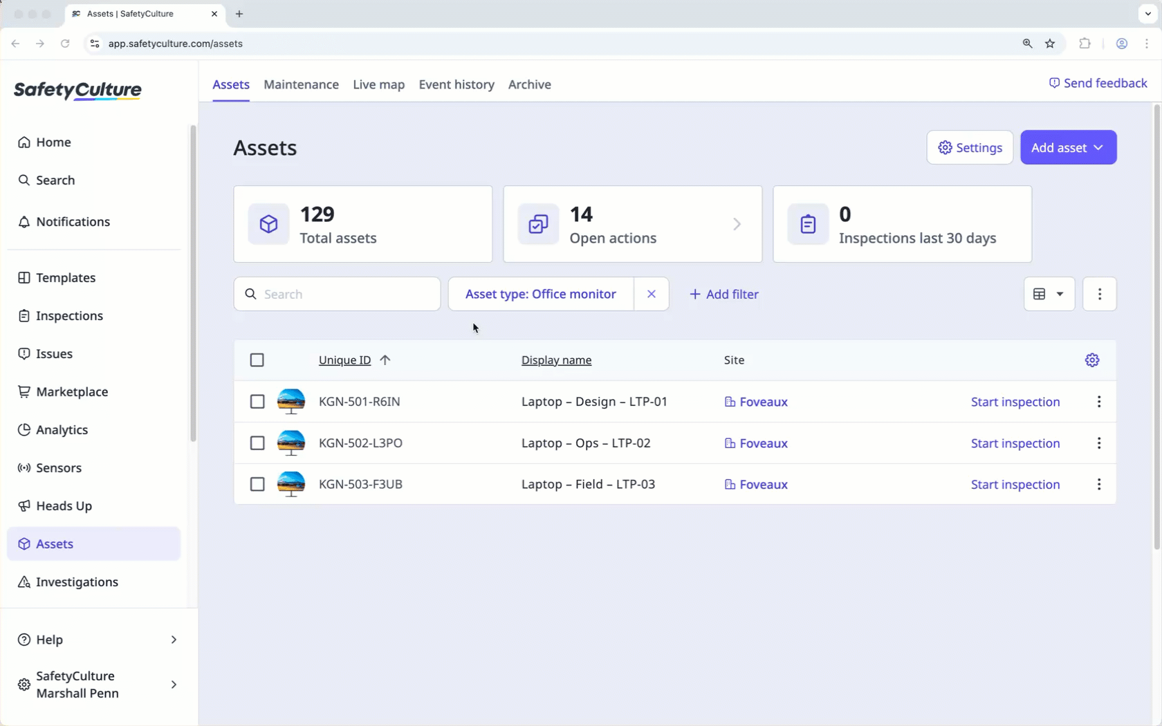Click the assets Search input field
The image size is (1162, 726).
[x=338, y=294]
